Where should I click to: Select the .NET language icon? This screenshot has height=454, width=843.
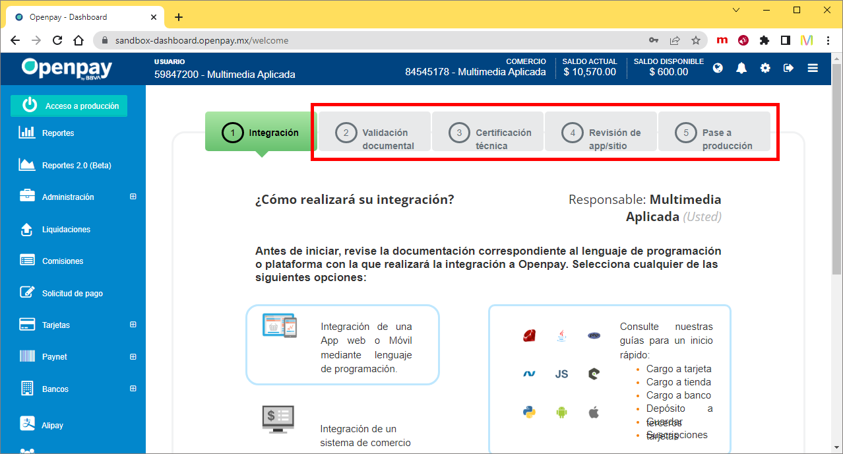pos(529,374)
